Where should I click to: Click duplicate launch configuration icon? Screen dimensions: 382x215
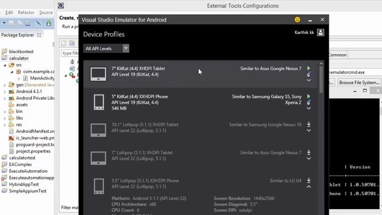click(72, 43)
